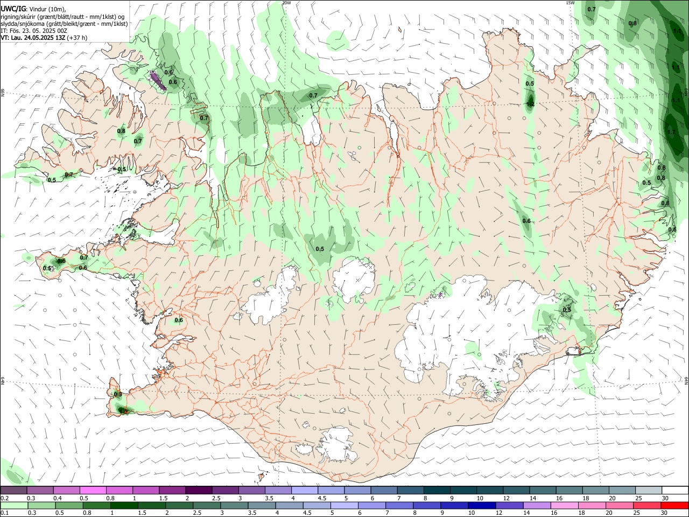This screenshot has width=689, height=517.
Task: Click the 30 label on the lower legend row
Action: [665, 513]
